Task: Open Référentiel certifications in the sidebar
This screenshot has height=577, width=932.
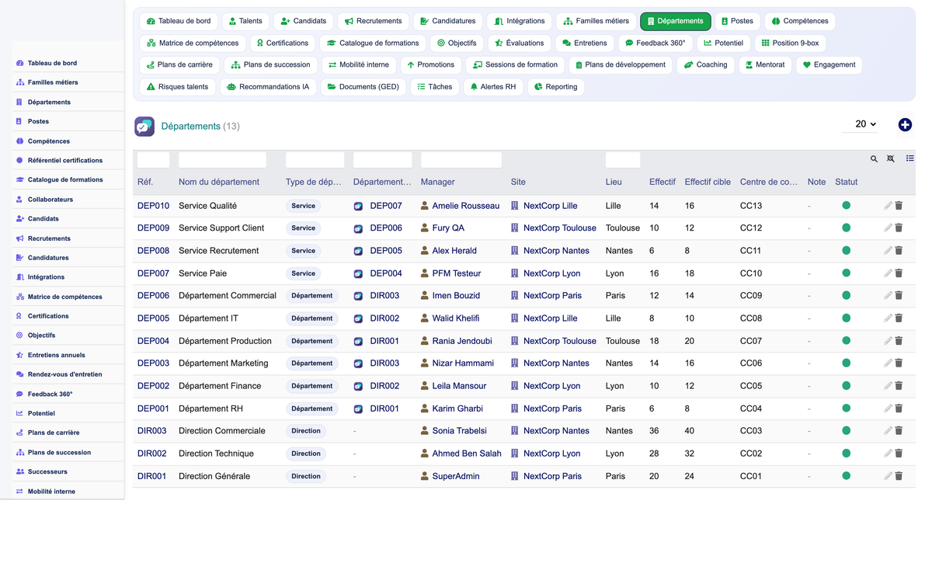Action: (65, 160)
